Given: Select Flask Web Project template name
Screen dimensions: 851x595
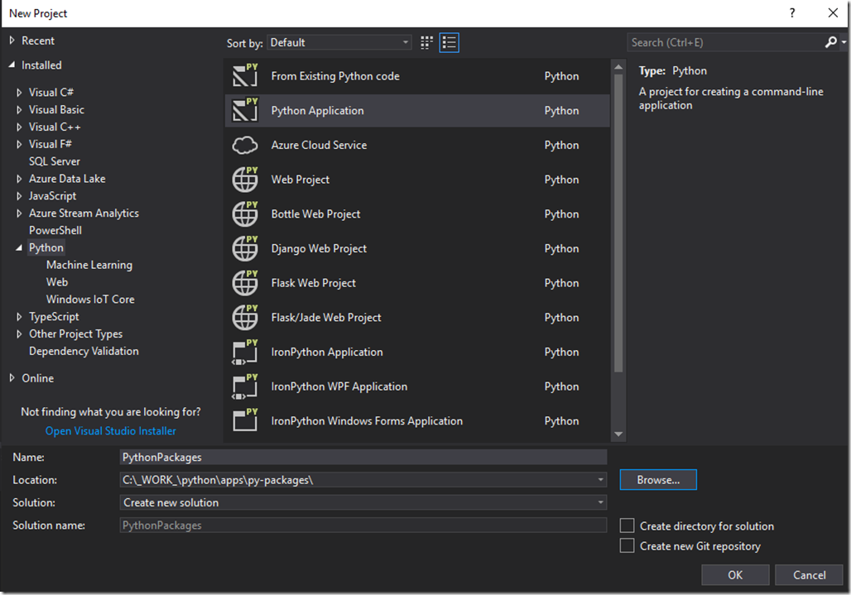Looking at the screenshot, I should (313, 282).
